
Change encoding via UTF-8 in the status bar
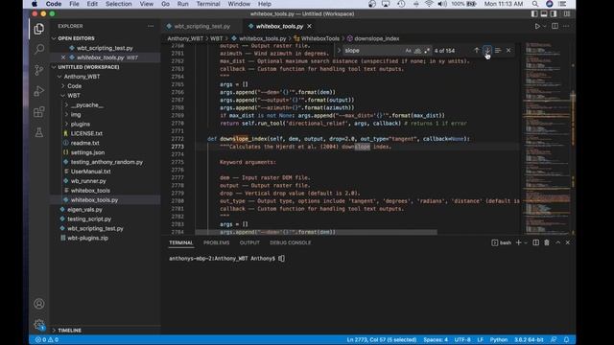462,339
